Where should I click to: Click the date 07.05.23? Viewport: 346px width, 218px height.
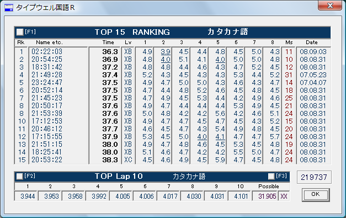[313, 75]
